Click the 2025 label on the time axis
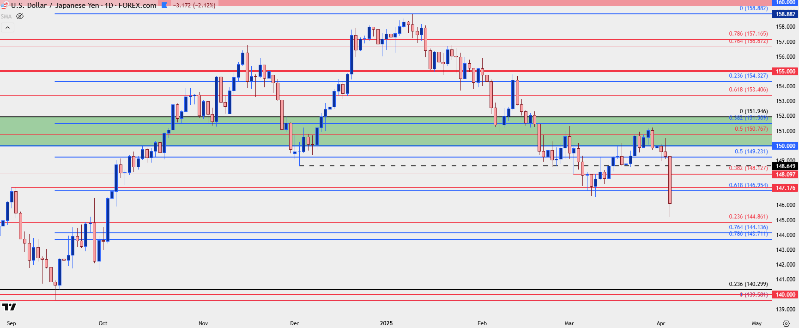This screenshot has height=328, width=799. [386, 323]
